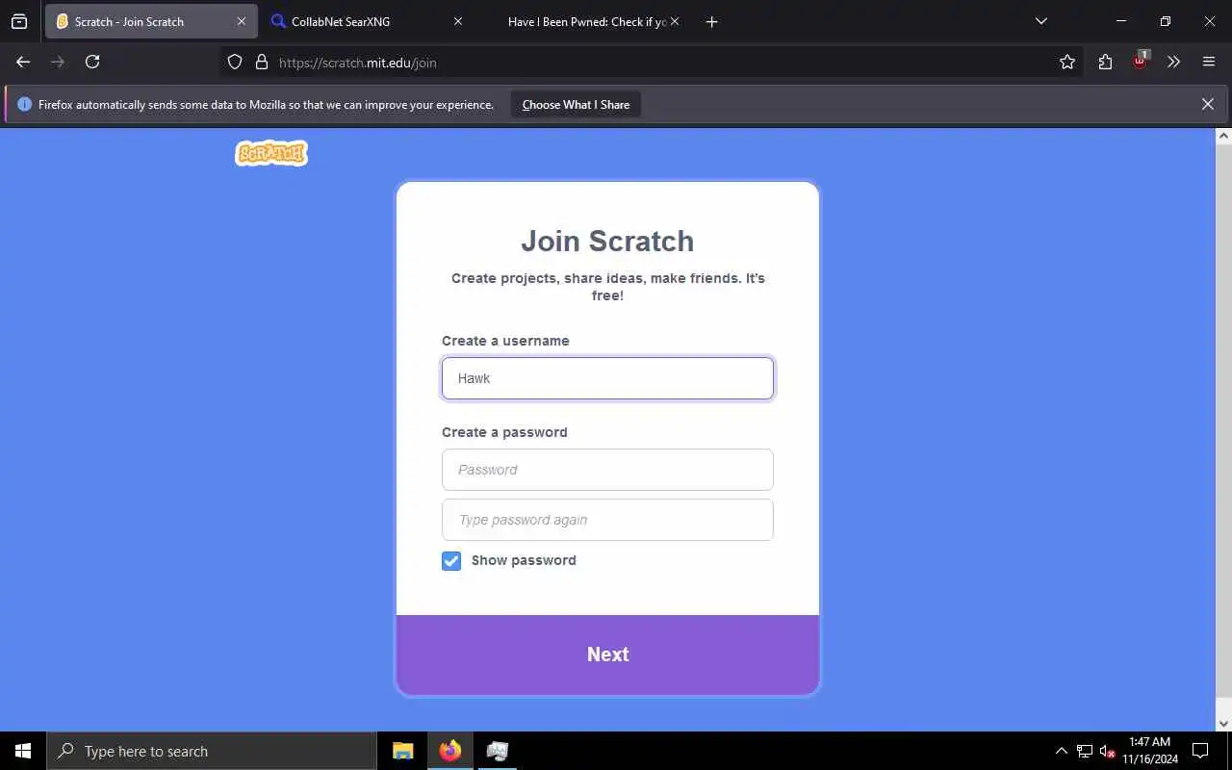The image size is (1232, 770).
Task: Open File Explorer from the taskbar
Action: pos(403,751)
